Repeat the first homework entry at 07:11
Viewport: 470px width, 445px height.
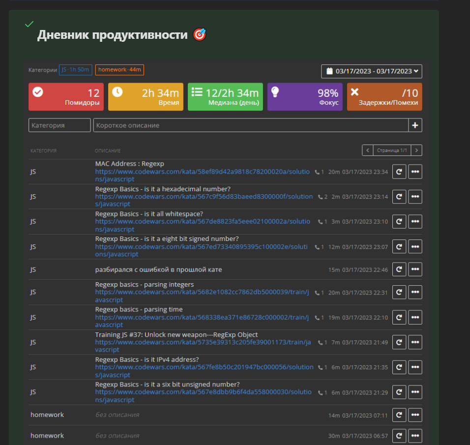pos(399,415)
